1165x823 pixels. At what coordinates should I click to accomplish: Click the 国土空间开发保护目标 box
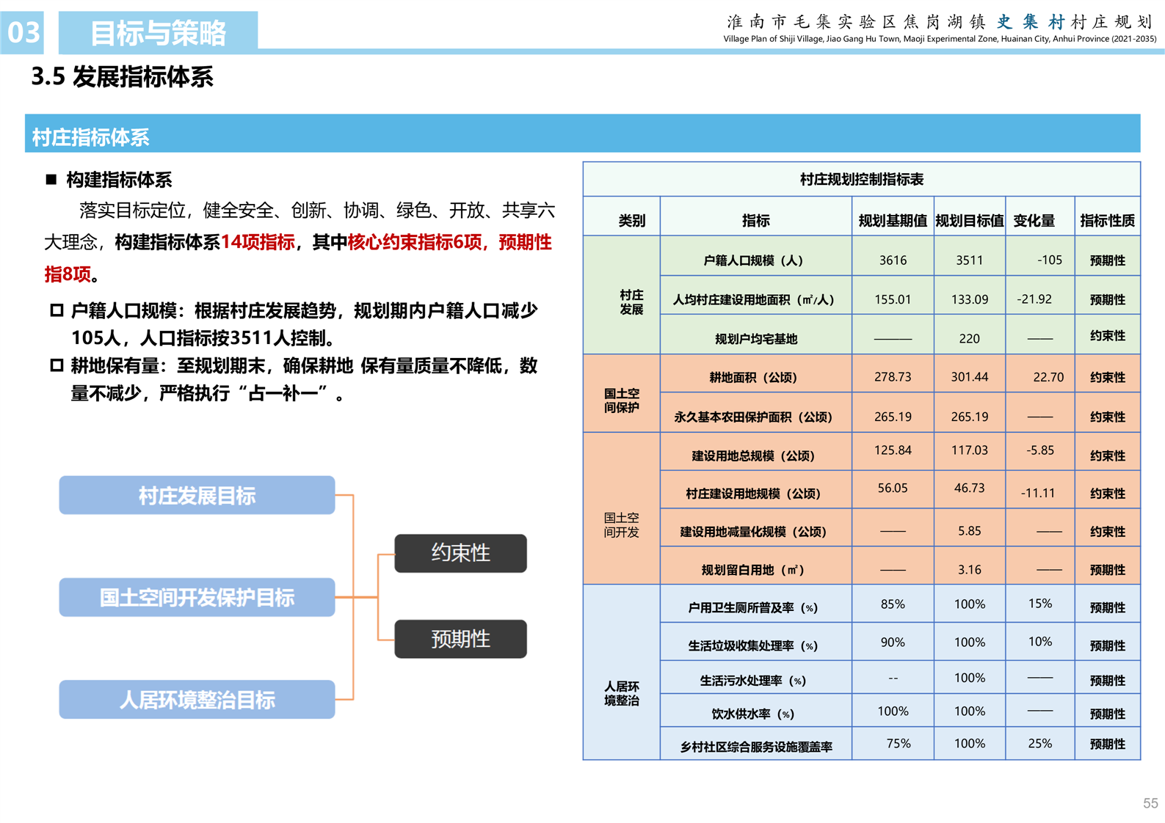197,597
